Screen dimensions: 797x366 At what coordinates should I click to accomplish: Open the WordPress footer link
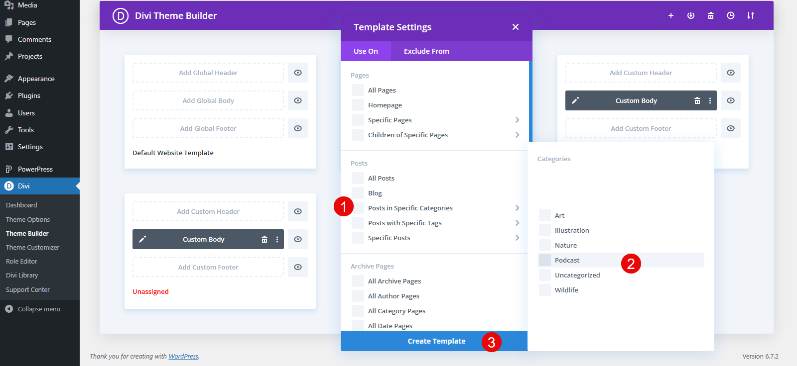(183, 356)
